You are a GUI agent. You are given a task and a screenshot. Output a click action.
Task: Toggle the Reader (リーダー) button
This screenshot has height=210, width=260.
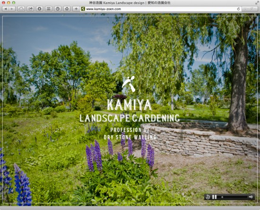coord(250,9)
